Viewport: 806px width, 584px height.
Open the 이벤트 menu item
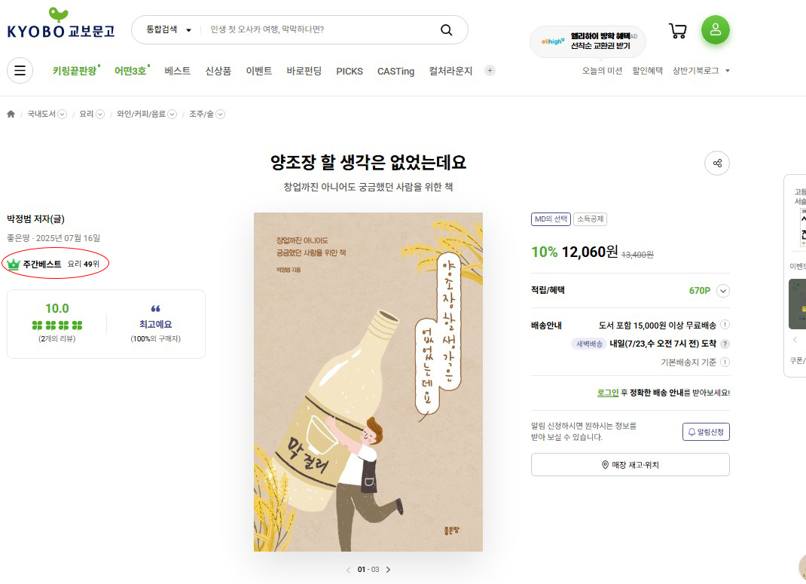(259, 71)
